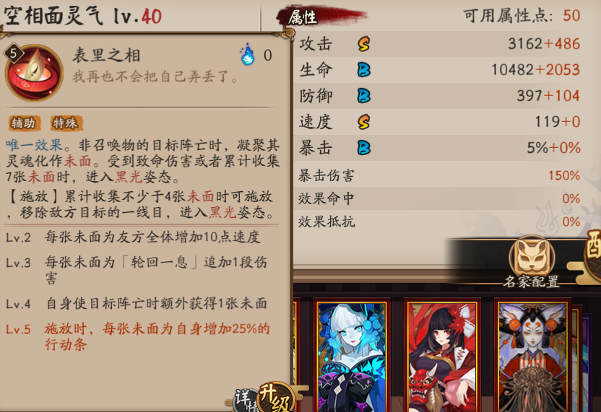601x412 pixels.
Task: Click the 表里之相 skill icon
Action: tap(34, 72)
